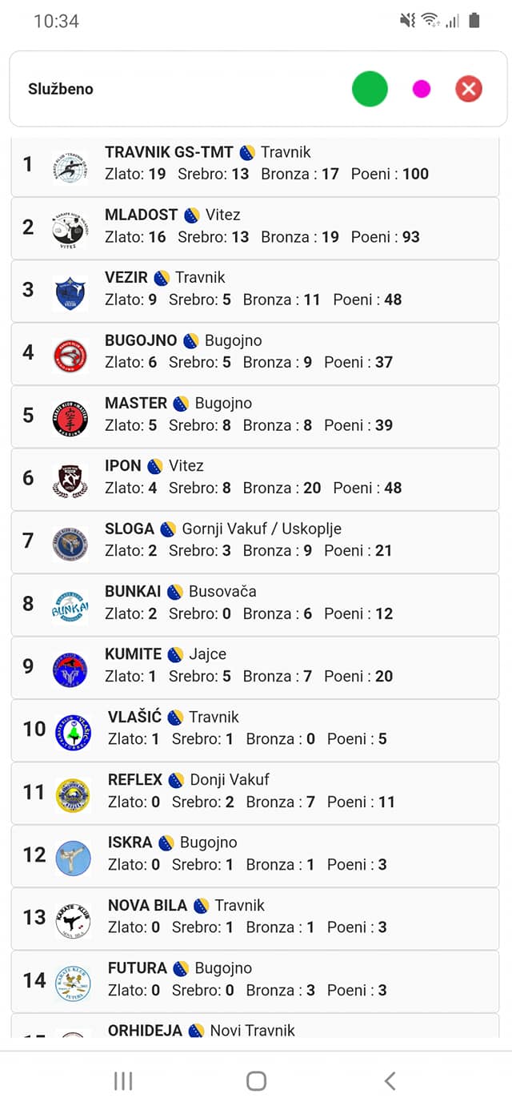Viewport: 512px width, 1110px height.
Task: Open the ISKRA club name
Action: tap(130, 843)
